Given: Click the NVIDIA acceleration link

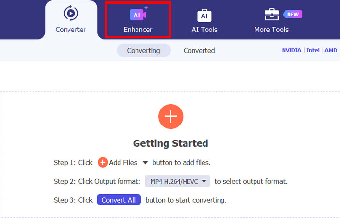Looking at the screenshot, I should pos(291,50).
